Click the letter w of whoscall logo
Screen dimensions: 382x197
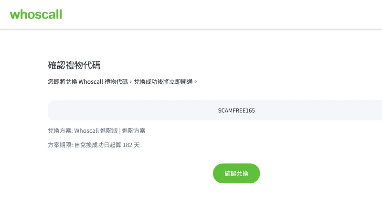(14, 16)
